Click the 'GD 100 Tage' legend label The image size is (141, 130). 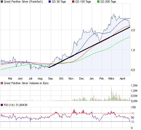pyautogui.click(x=83, y=2)
